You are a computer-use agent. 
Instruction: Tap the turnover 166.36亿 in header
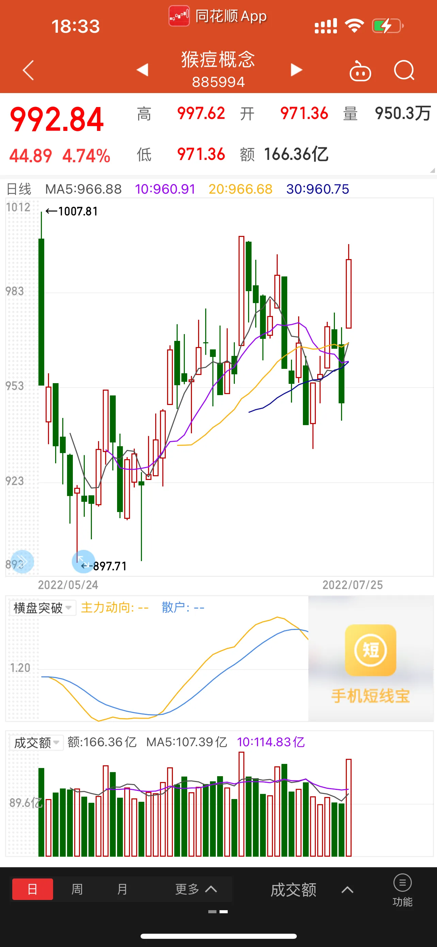click(296, 154)
